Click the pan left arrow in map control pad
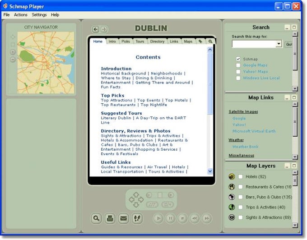The width and height of the screenshot is (307, 240). [x=131, y=200]
